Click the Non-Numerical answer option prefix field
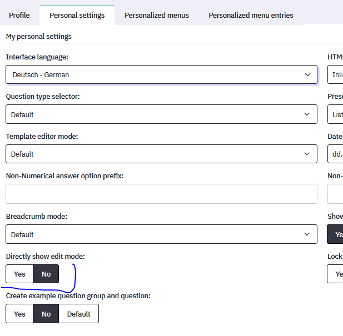 point(161,194)
